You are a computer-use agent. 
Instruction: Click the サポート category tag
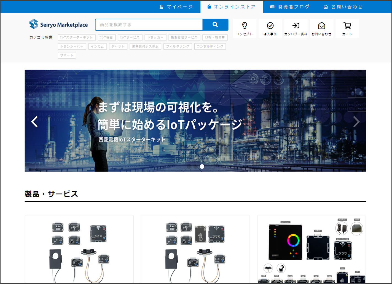pos(67,55)
